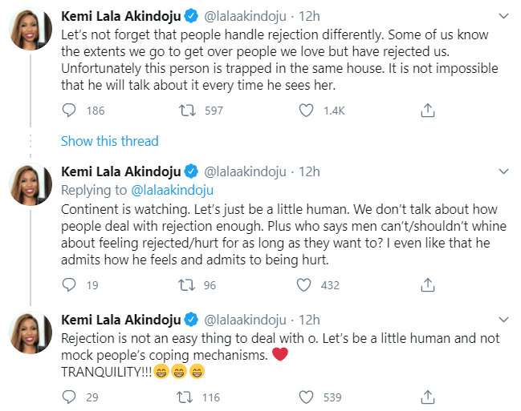Expand options menu on second tweet
This screenshot has height=411, width=521.
click(x=503, y=171)
